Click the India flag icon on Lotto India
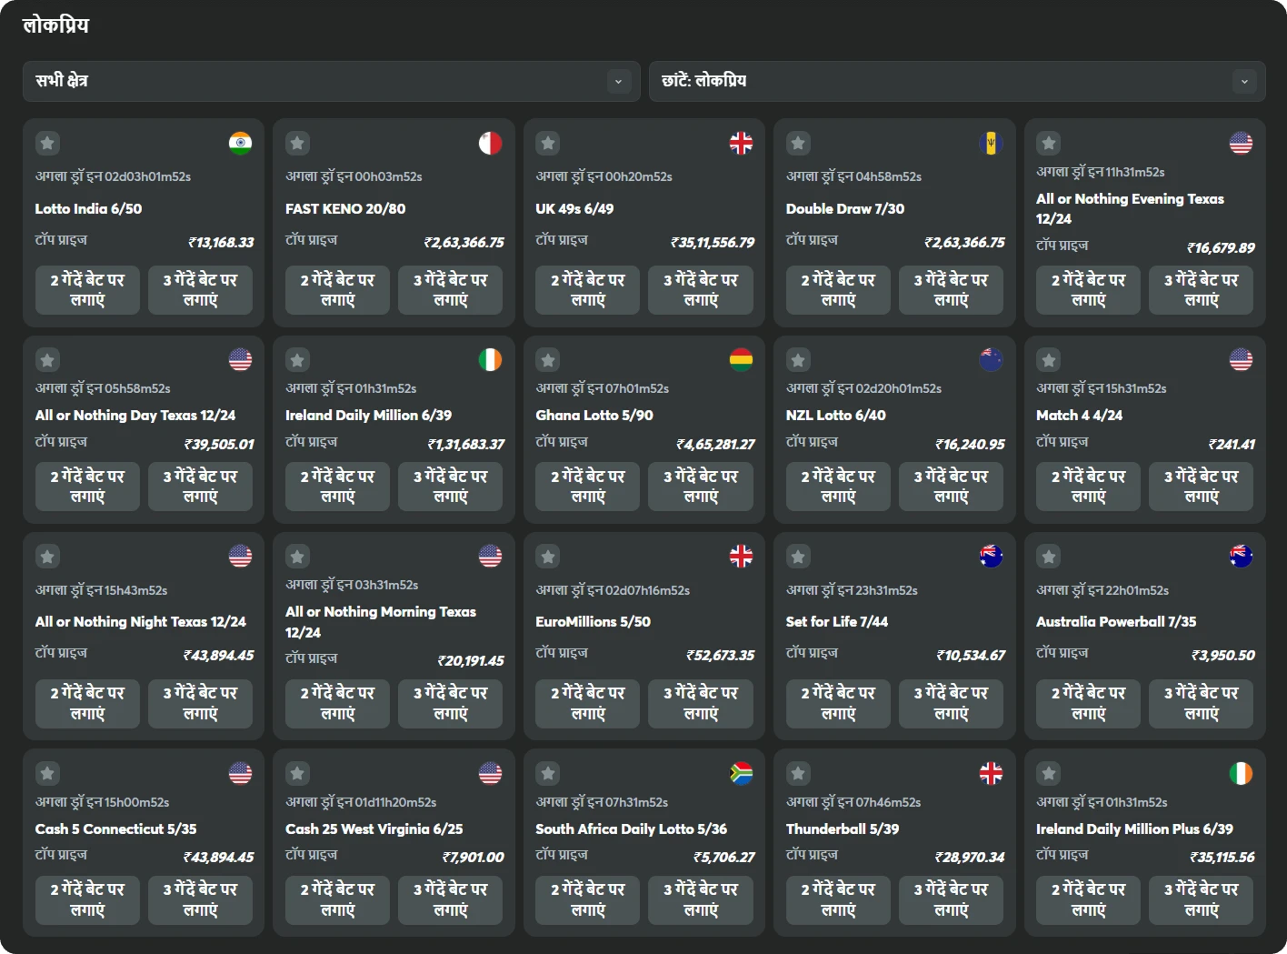This screenshot has width=1287, height=954. click(x=240, y=143)
